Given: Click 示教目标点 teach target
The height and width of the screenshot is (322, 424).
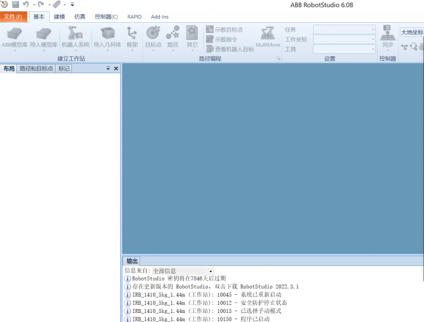Looking at the screenshot, I should [x=224, y=30].
